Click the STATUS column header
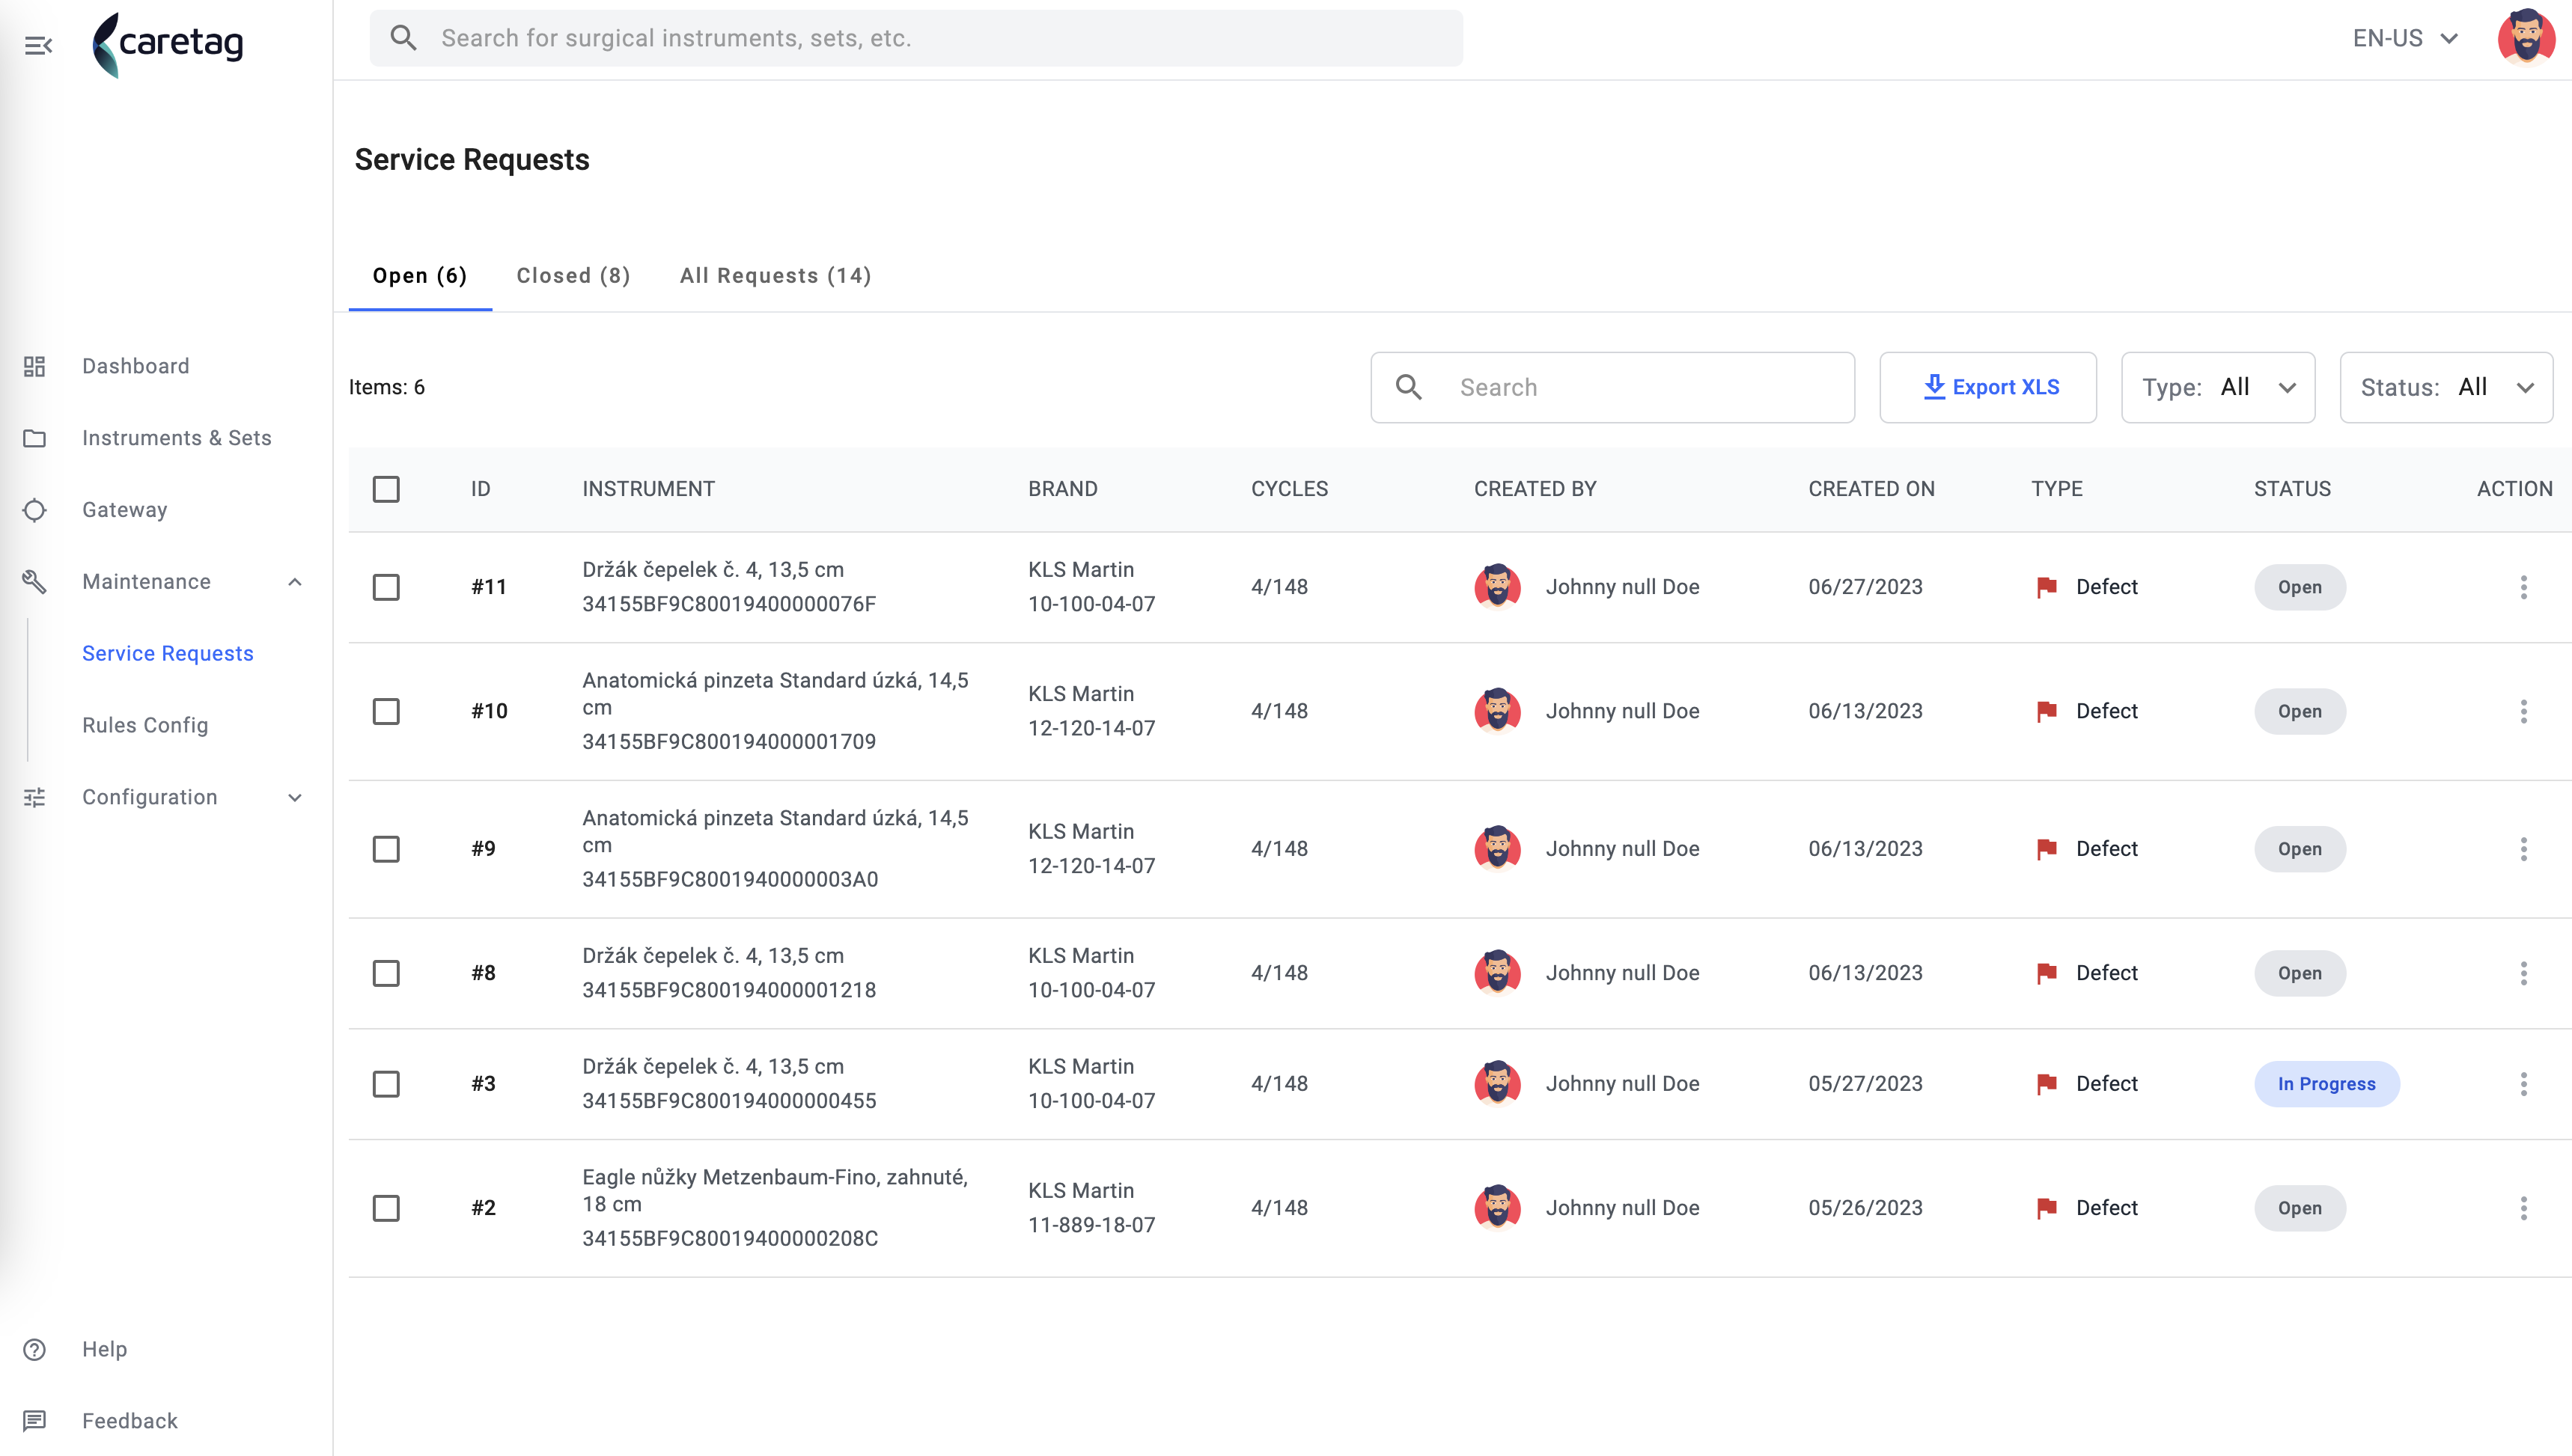2572x1456 pixels. [x=2292, y=489]
